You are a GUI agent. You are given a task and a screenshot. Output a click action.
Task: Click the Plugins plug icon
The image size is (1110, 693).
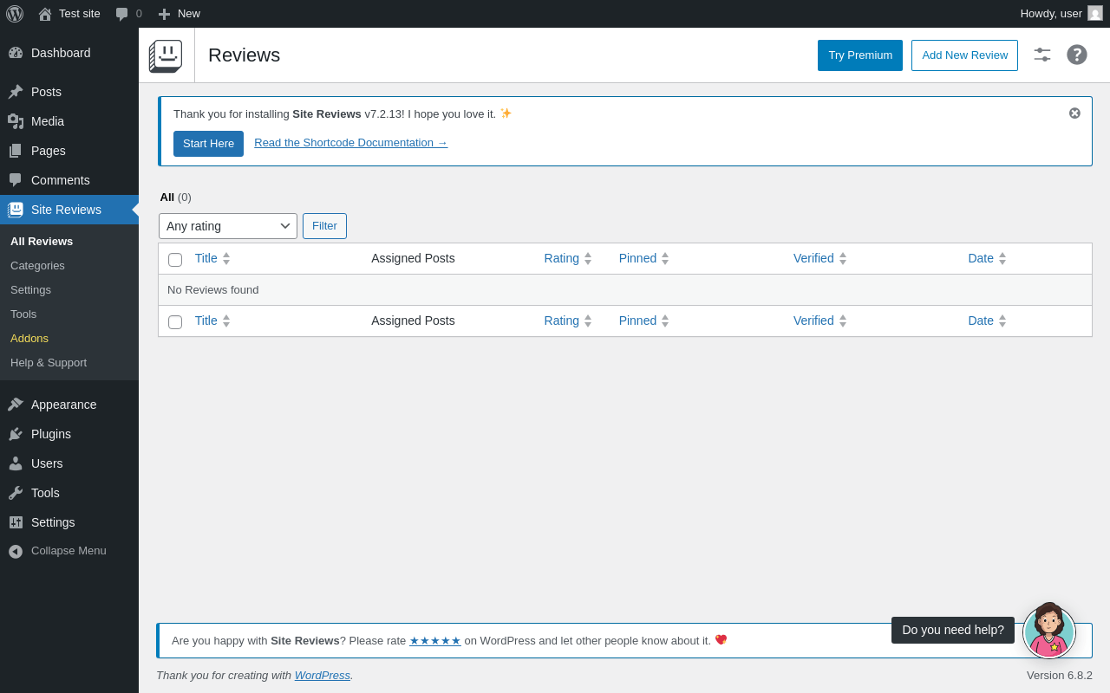tap(16, 434)
